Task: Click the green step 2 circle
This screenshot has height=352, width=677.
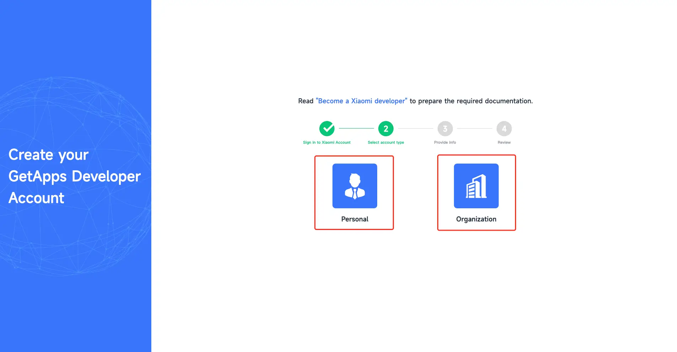Action: (386, 128)
